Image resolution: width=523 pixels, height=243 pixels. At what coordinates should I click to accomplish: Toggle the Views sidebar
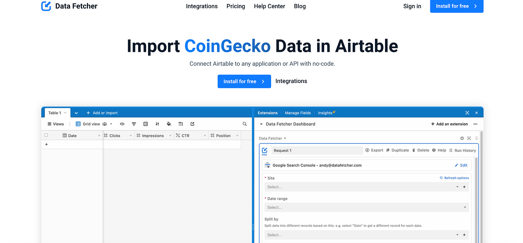pos(55,124)
